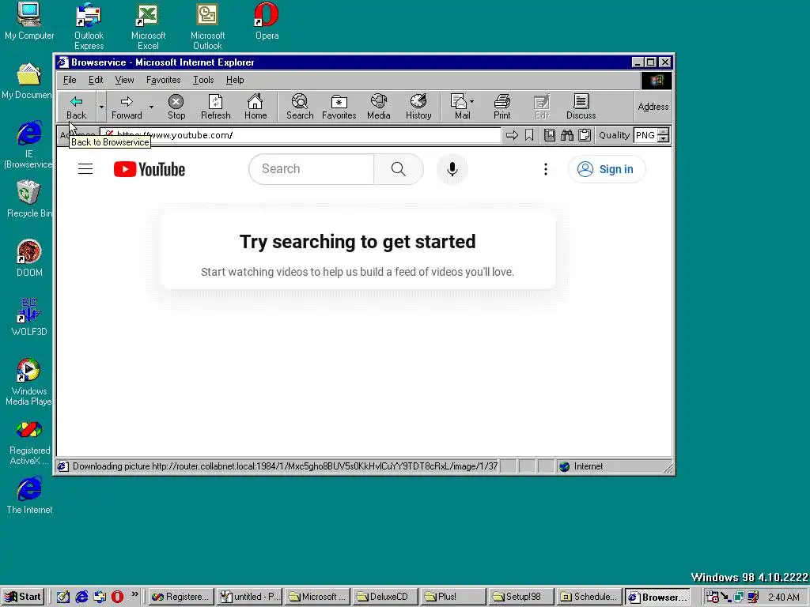Open the Favorites menu in the menu bar
Screen dimensions: 810x607
click(163, 80)
